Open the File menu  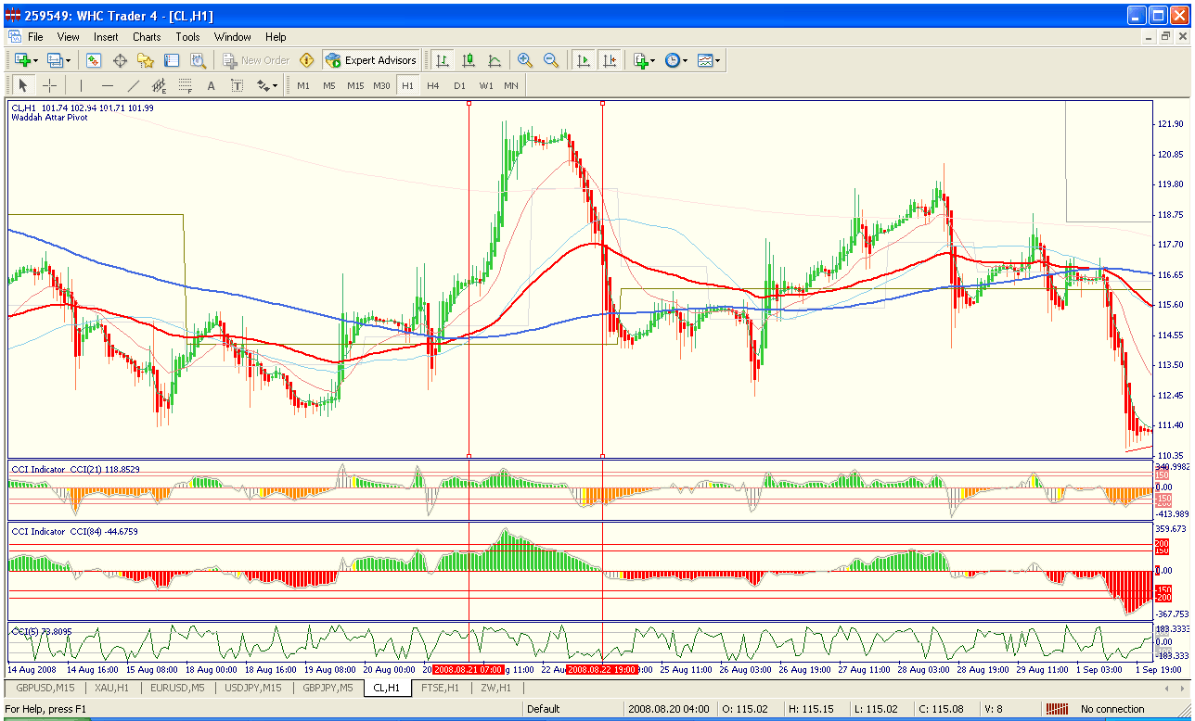tap(35, 37)
